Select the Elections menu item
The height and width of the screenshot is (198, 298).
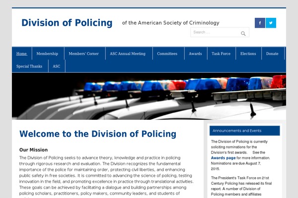tap(248, 53)
